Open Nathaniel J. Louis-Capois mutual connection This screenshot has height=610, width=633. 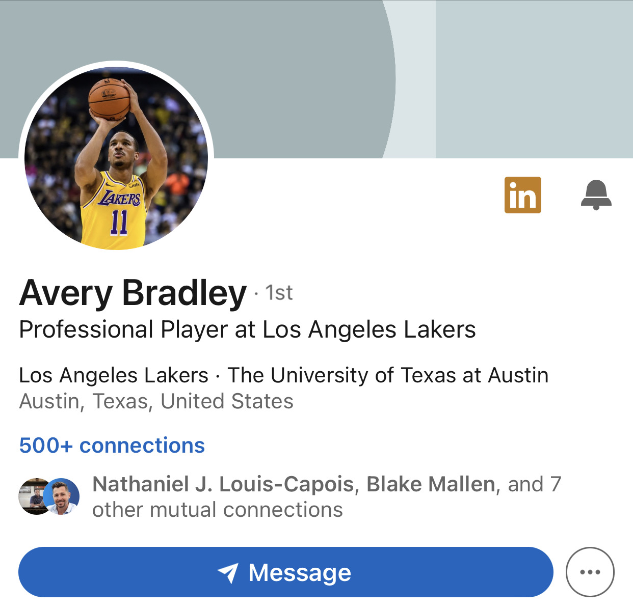(x=223, y=484)
